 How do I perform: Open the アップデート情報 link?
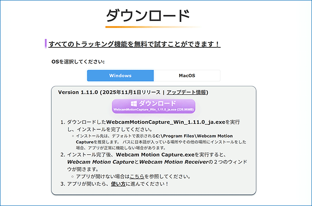[x=186, y=92]
